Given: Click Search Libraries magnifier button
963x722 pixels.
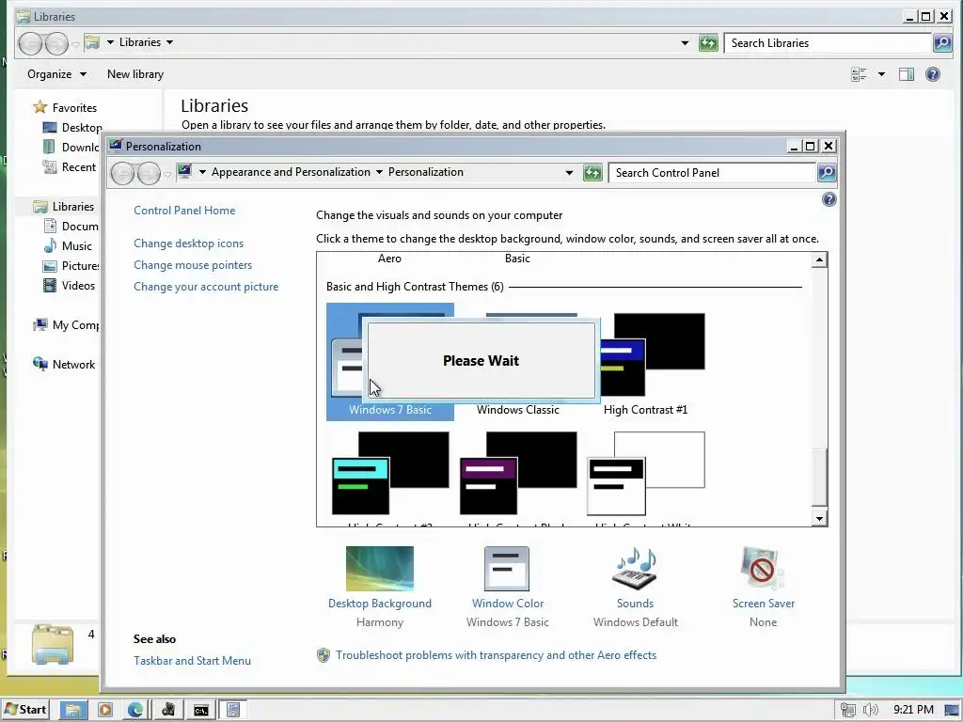Looking at the screenshot, I should [x=942, y=42].
